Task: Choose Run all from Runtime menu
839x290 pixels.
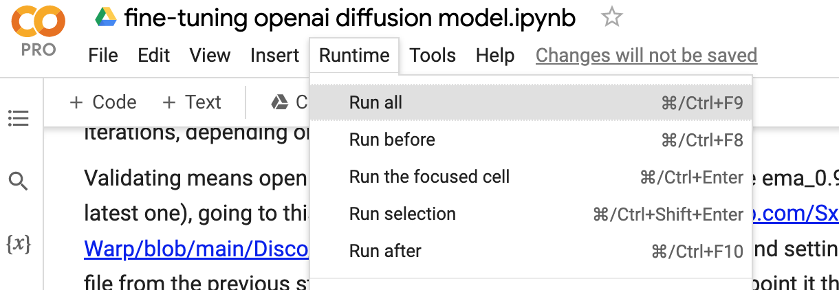Action: tap(532, 103)
